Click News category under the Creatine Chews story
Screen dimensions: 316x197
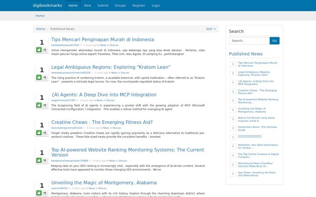(x=106, y=128)
